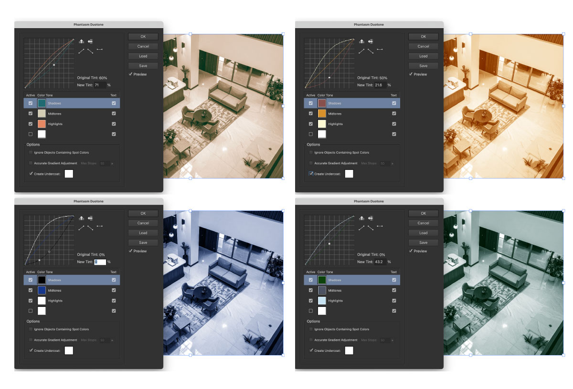Disable Preview in the 71-tint dialog

[130, 74]
